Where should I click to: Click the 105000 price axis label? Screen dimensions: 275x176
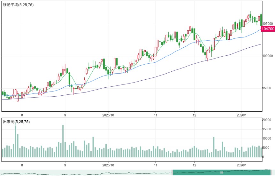pyautogui.click(x=267, y=24)
